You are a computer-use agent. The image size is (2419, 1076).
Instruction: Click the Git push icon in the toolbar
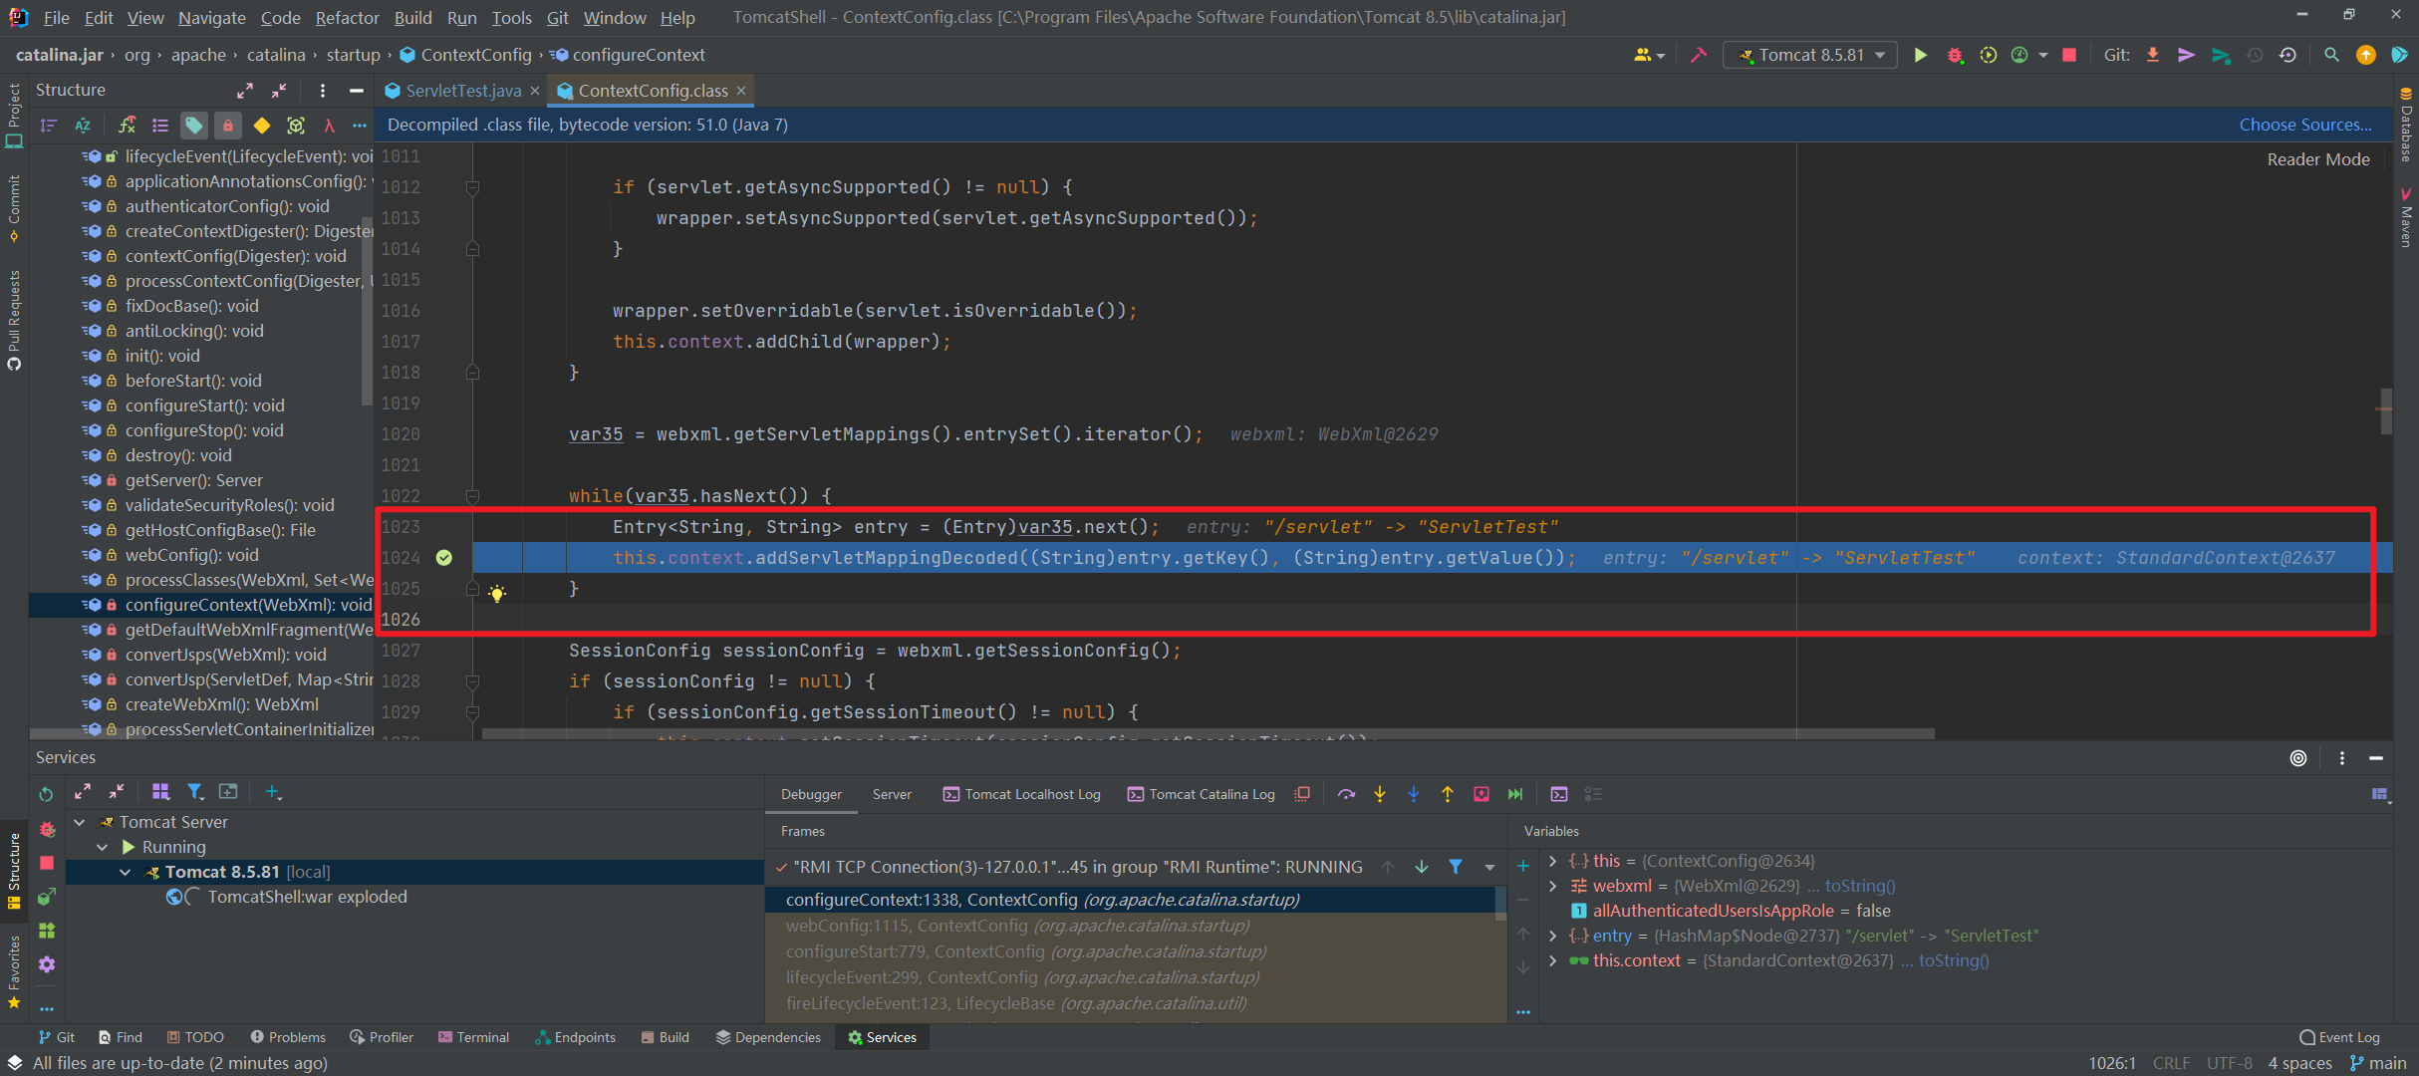click(2186, 55)
